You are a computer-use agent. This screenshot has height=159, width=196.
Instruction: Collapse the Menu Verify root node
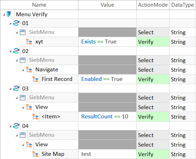[x=4, y=14]
